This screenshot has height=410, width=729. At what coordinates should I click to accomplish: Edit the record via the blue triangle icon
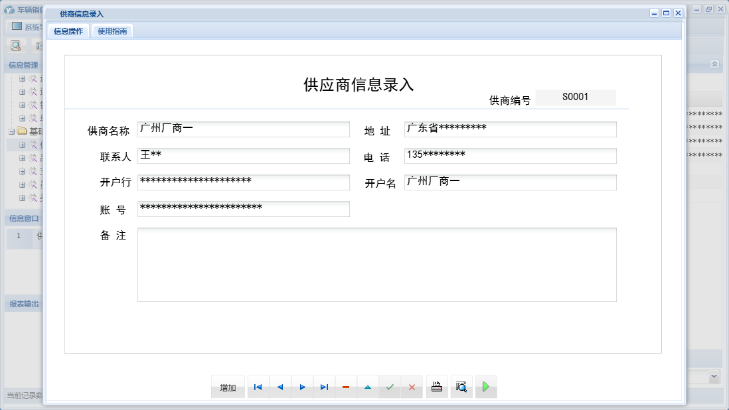368,386
